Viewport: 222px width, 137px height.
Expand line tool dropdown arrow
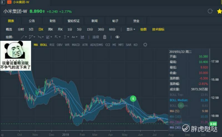pos(26,37)
